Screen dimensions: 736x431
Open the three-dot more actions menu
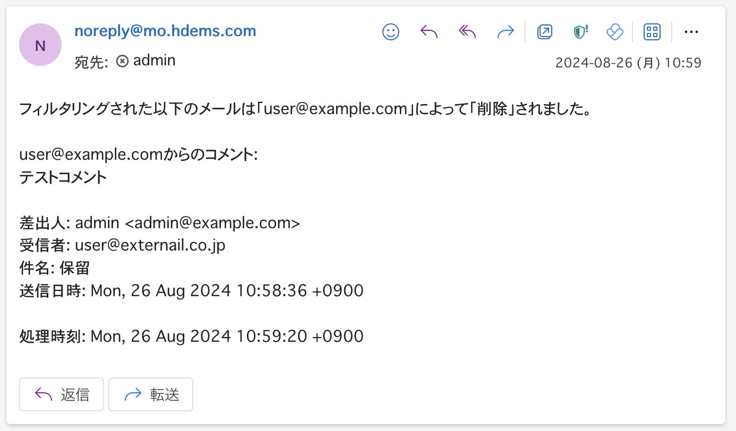(x=691, y=32)
